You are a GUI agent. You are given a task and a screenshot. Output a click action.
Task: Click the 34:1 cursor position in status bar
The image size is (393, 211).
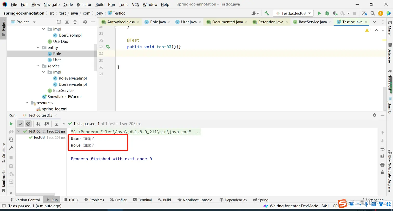[325, 206]
